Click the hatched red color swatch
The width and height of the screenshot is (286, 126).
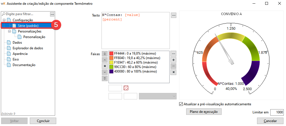tap(126, 88)
